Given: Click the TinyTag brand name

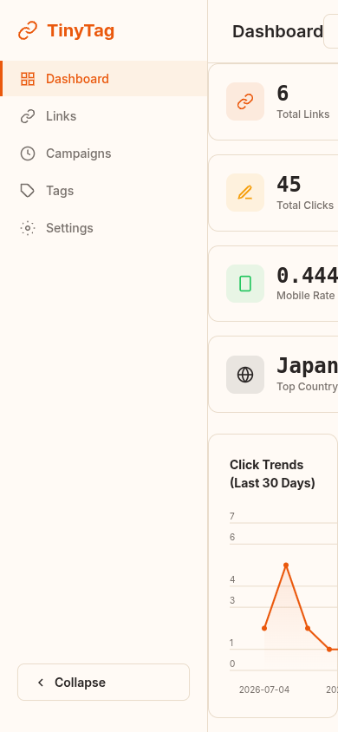Looking at the screenshot, I should [81, 31].
